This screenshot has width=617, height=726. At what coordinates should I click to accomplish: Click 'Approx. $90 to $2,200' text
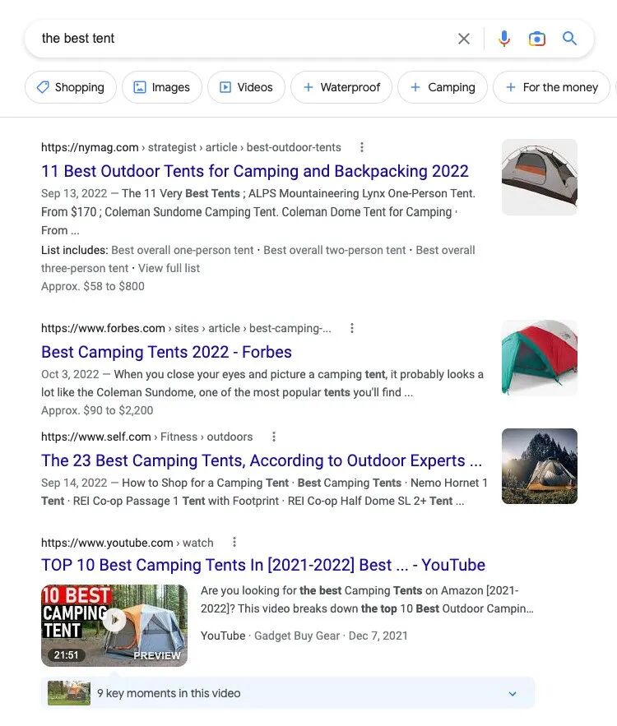97,410
